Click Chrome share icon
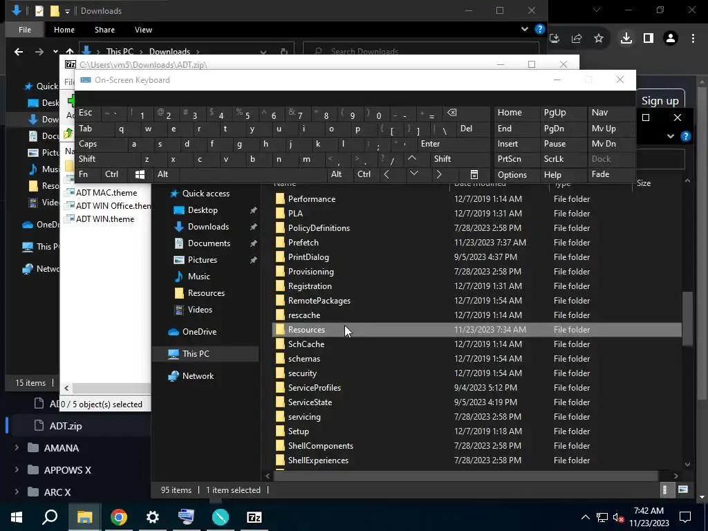708x531 pixels. click(577, 39)
